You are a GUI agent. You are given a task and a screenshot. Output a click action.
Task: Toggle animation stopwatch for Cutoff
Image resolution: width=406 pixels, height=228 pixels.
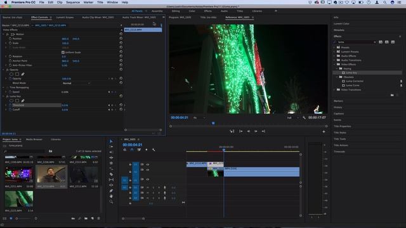click(10, 110)
